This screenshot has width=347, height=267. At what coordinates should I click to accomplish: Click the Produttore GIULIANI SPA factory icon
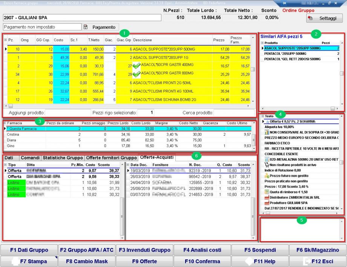(267, 203)
